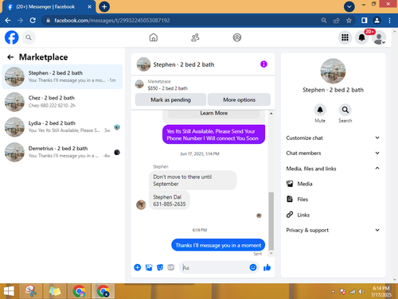398x299 pixels.
Task: Open volume control in system tray
Action: tap(361, 292)
